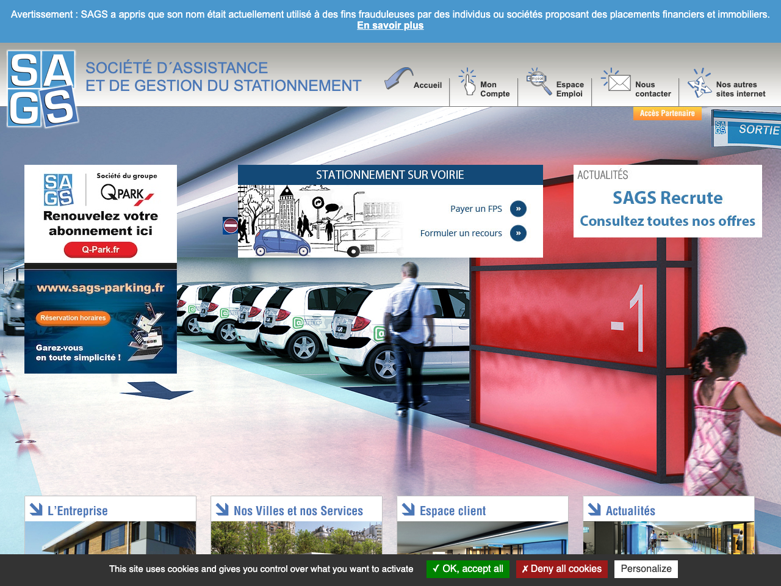The height and width of the screenshot is (586, 781).
Task: Click the Formuler un recours chevron icon
Action: 518,233
